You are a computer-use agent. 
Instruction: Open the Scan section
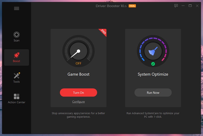pyautogui.click(x=17, y=37)
